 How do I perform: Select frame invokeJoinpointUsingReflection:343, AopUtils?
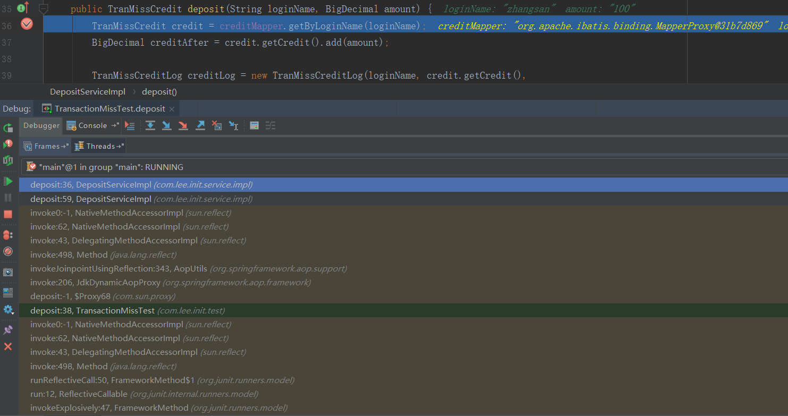point(403,268)
